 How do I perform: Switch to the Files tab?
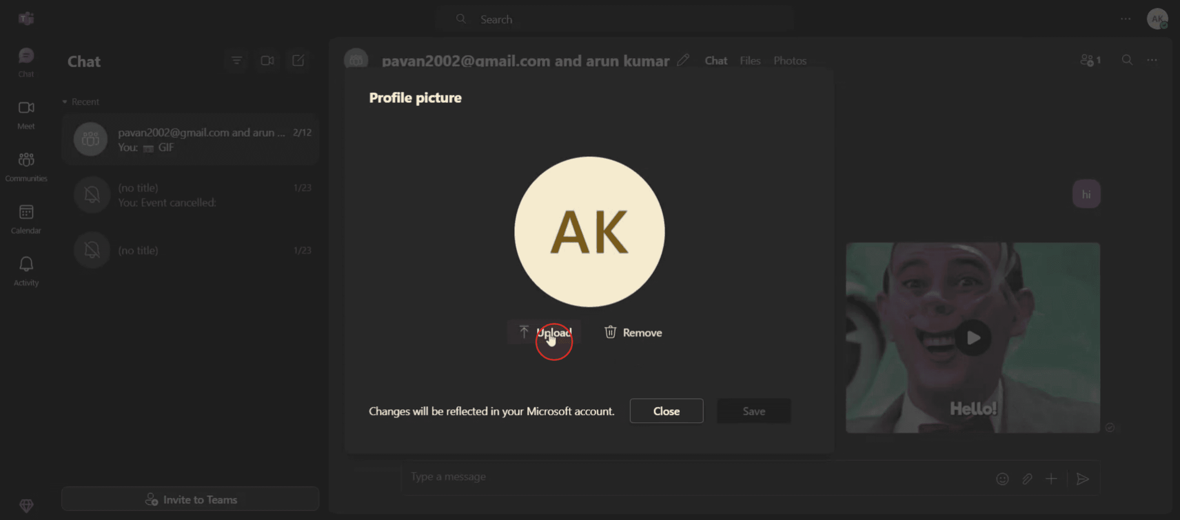point(750,60)
